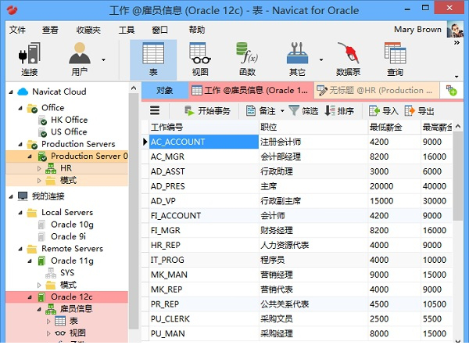Open the 数据泵 (Data Pump) icon
469x356 pixels.
(x=348, y=59)
